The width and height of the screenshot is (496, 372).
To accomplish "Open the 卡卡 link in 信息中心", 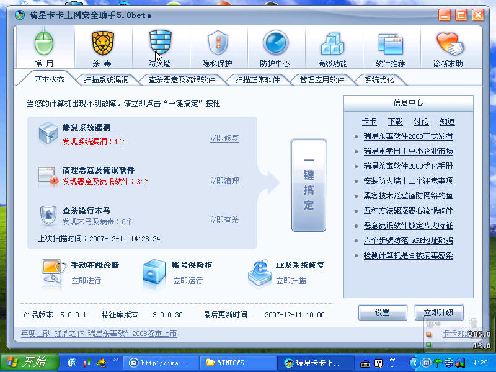I will pos(369,122).
